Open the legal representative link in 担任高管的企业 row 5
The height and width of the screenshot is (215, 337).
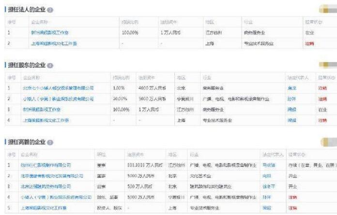[x=267, y=208]
